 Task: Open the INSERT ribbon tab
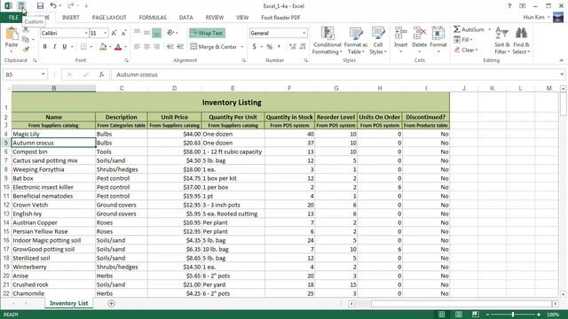71,18
